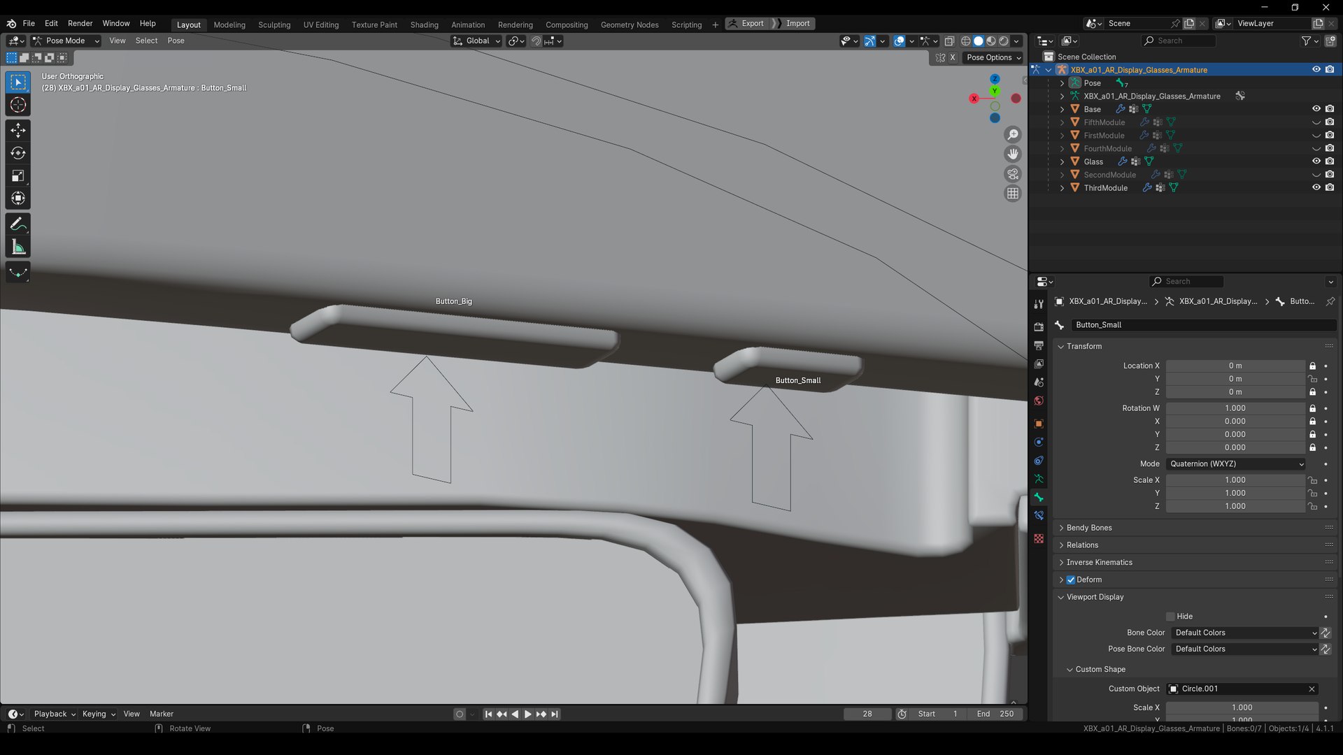Switch to the Animation workspace tab
Screen dimensions: 1343x755
point(468,24)
